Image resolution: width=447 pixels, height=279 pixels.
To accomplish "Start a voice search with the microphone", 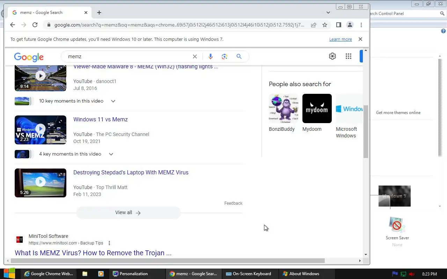I will point(210,56).
